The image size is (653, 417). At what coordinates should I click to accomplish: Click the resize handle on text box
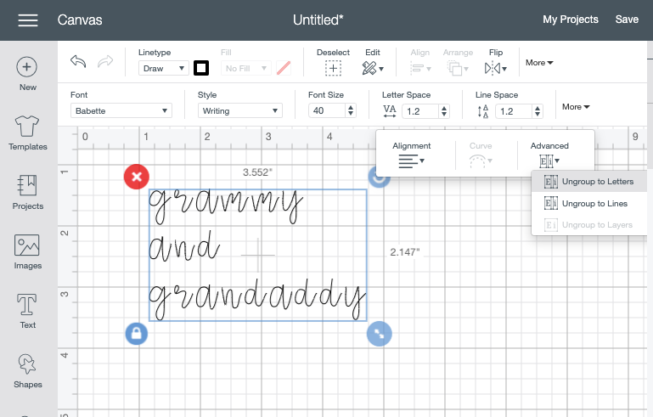pos(379,334)
